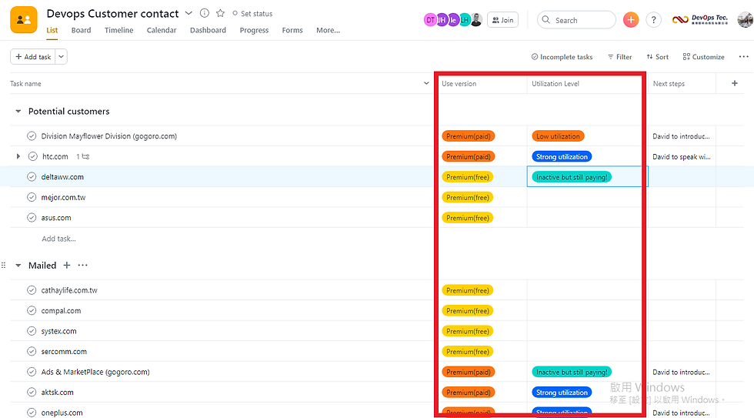
Task: Open Task name column dropdown chevron
Action: [426, 83]
